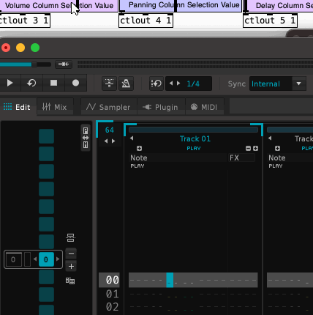
Task: Click the 1/4 block loop value
Action: tap(193, 84)
